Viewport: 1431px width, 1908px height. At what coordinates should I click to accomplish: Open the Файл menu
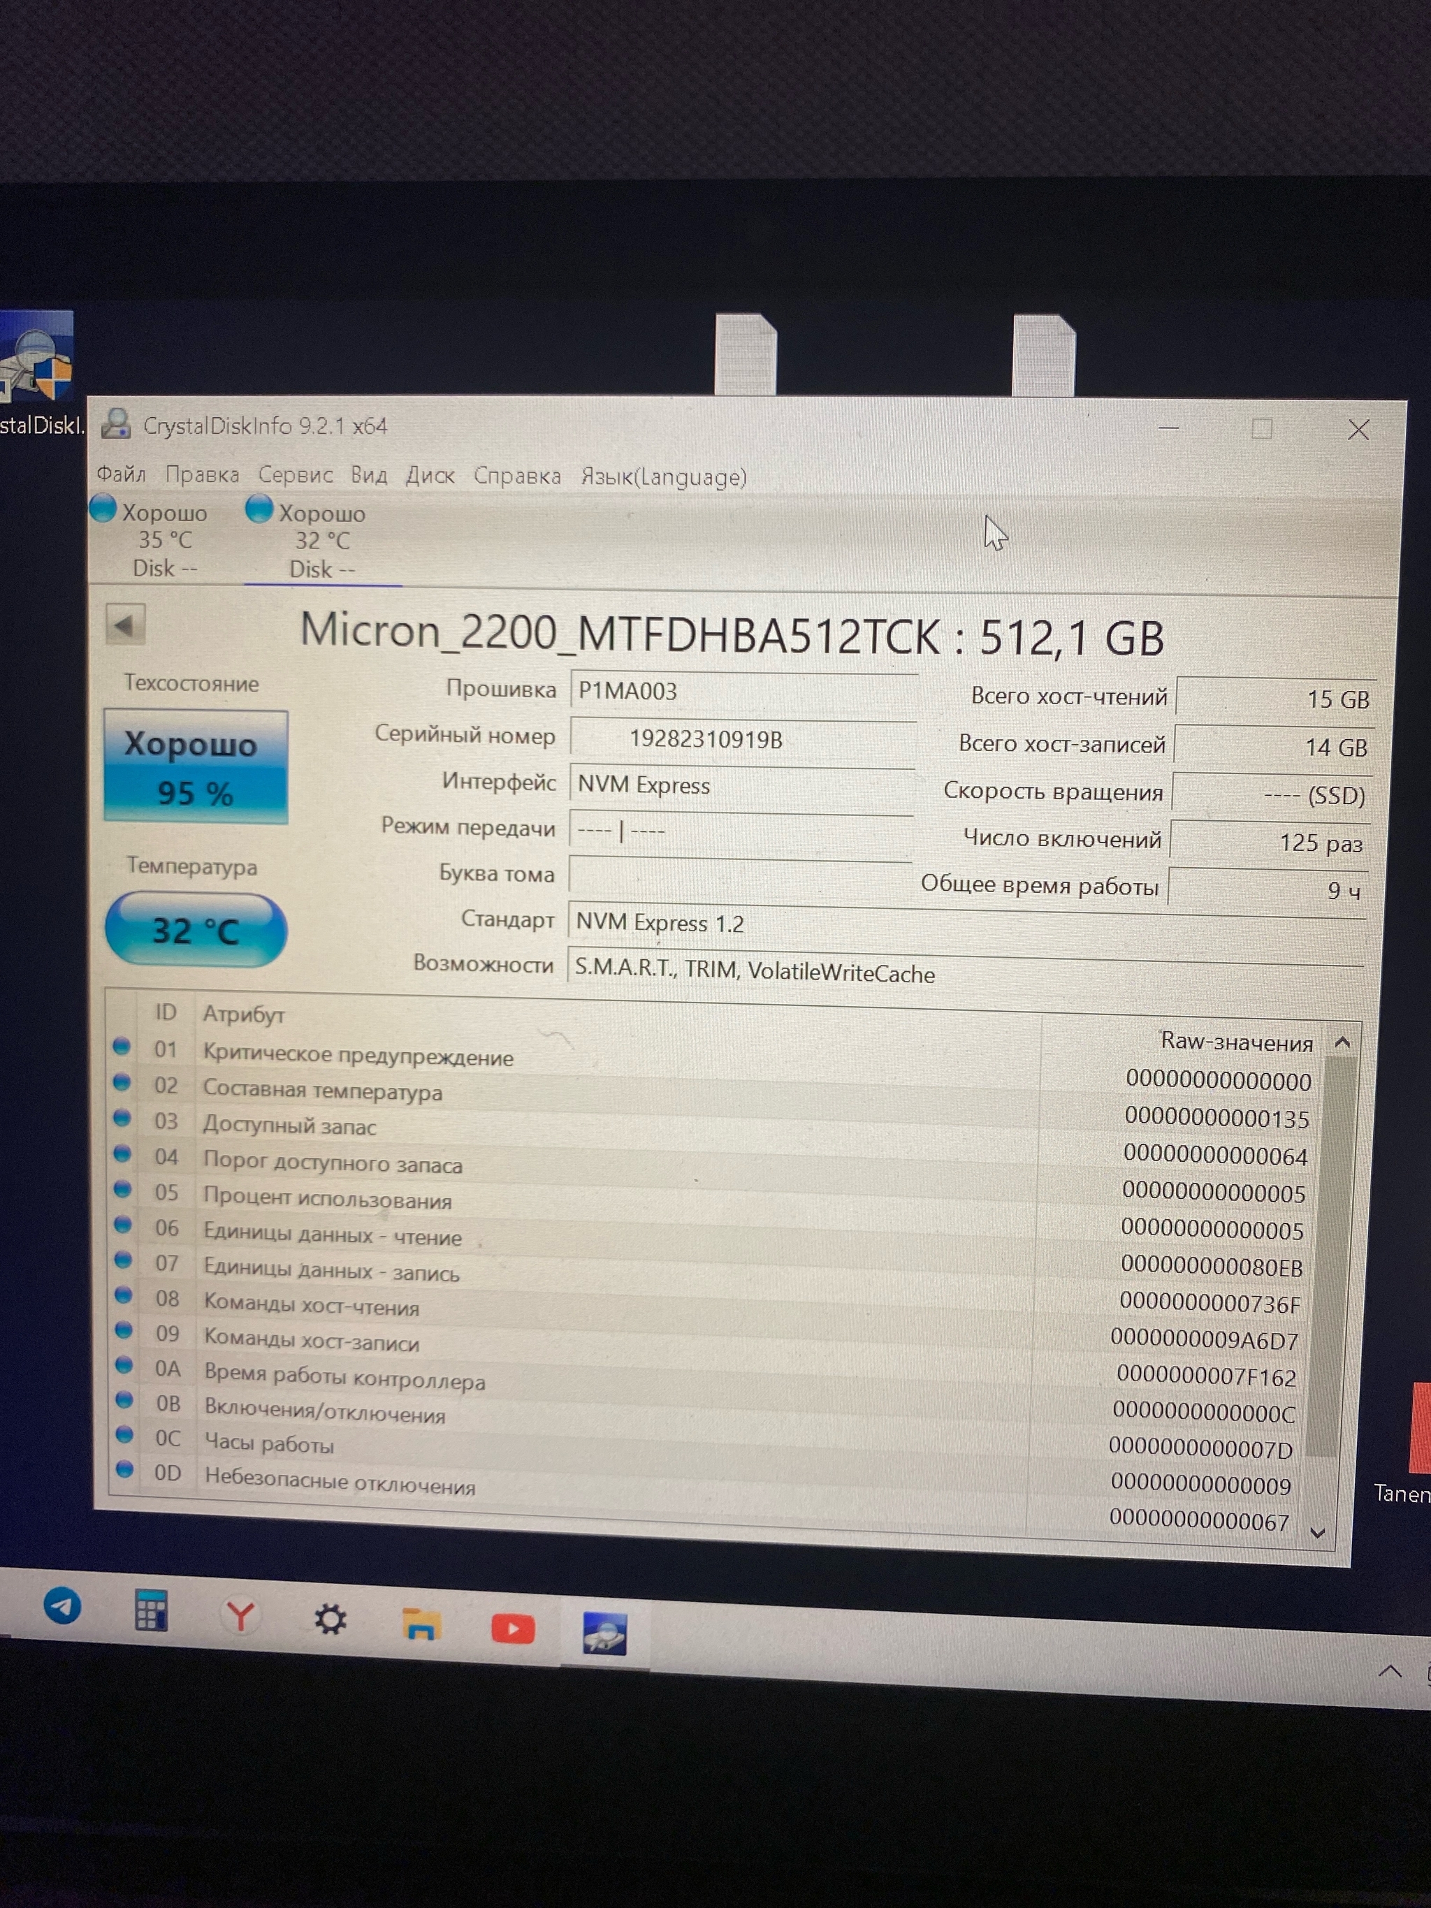point(121,474)
